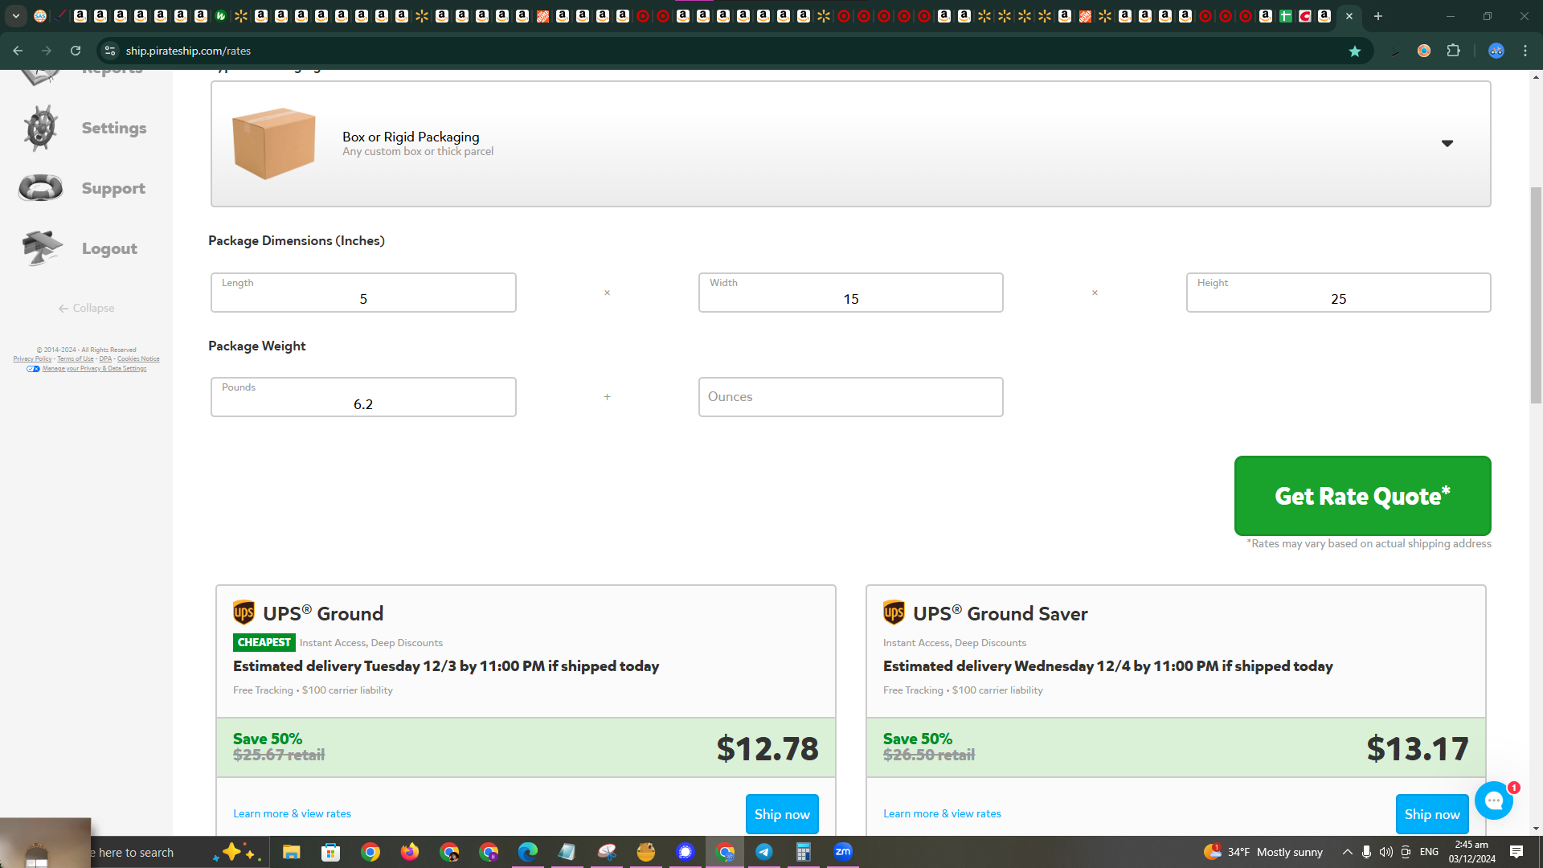The image size is (1543, 868).
Task: Open Firefox from the taskbar
Action: 410,852
